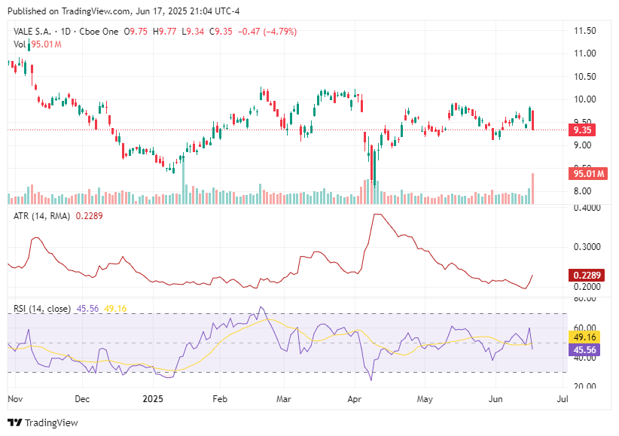
Task: Click the open value O9.75
Action: 136,32
